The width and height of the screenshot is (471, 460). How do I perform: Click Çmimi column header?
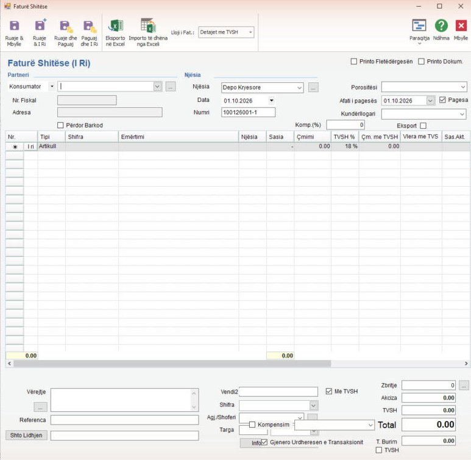(313, 137)
